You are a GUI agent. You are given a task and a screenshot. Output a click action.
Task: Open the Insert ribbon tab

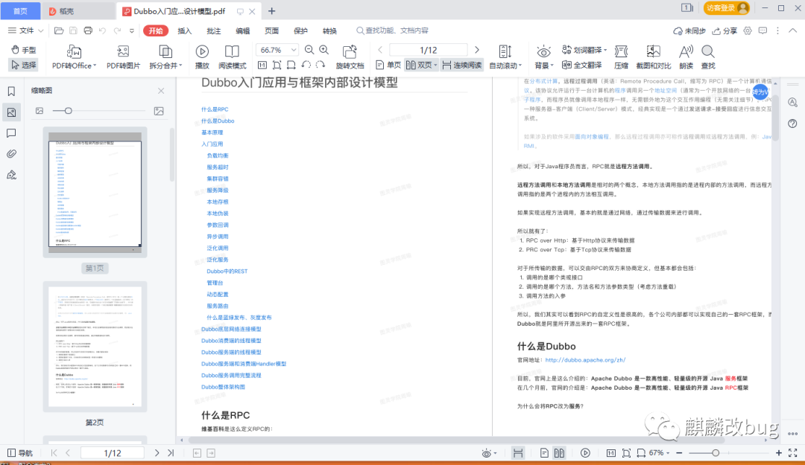coord(184,31)
